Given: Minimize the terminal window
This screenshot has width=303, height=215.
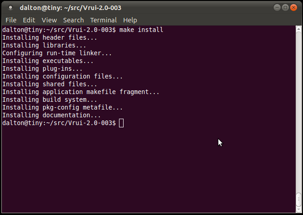Looking at the screenshot, I should pos(277,8).
